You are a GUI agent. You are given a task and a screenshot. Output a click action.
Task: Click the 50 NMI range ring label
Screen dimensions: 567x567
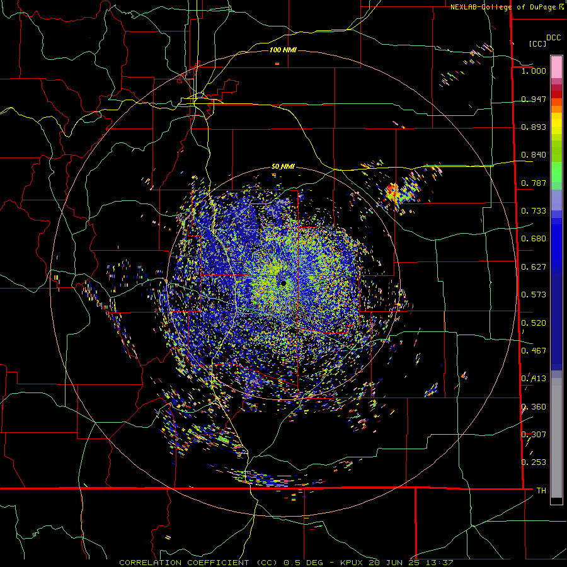(283, 166)
